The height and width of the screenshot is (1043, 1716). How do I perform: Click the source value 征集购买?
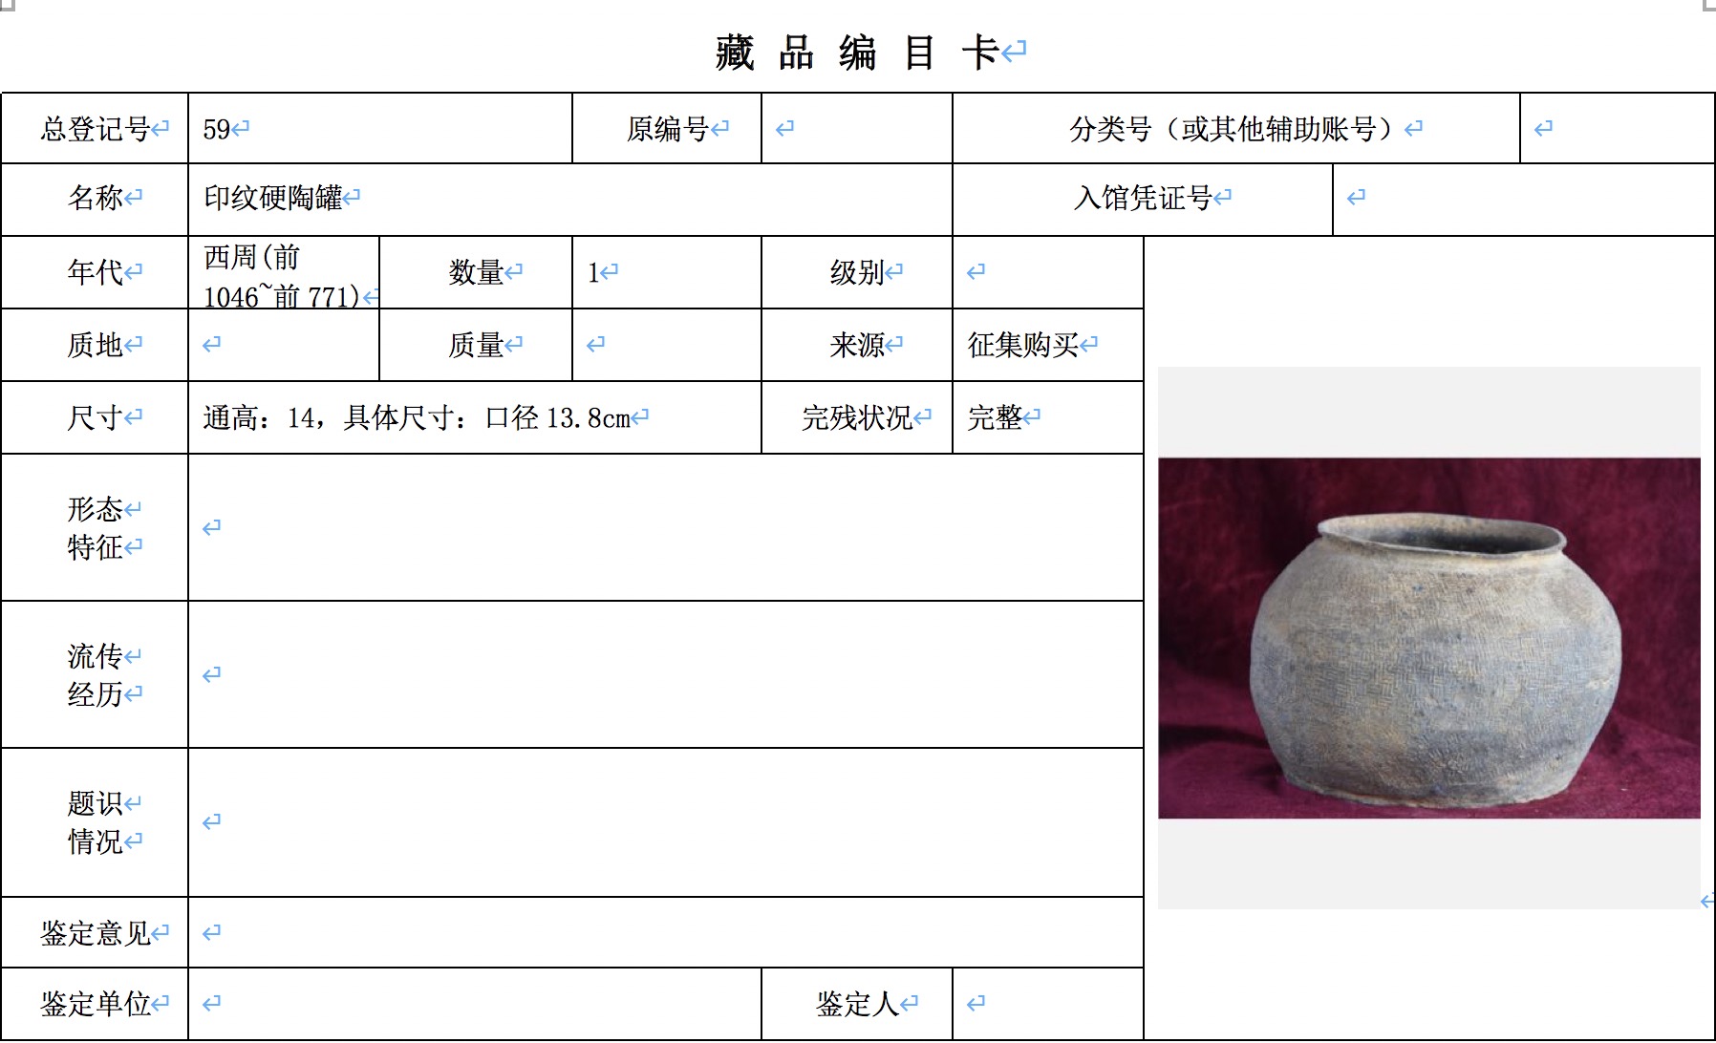pyautogui.click(x=1022, y=345)
